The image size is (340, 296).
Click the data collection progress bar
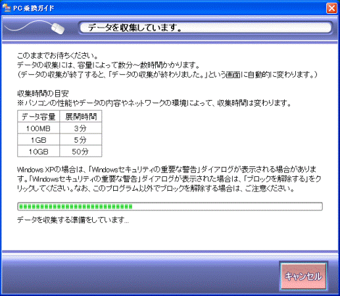coord(170,207)
